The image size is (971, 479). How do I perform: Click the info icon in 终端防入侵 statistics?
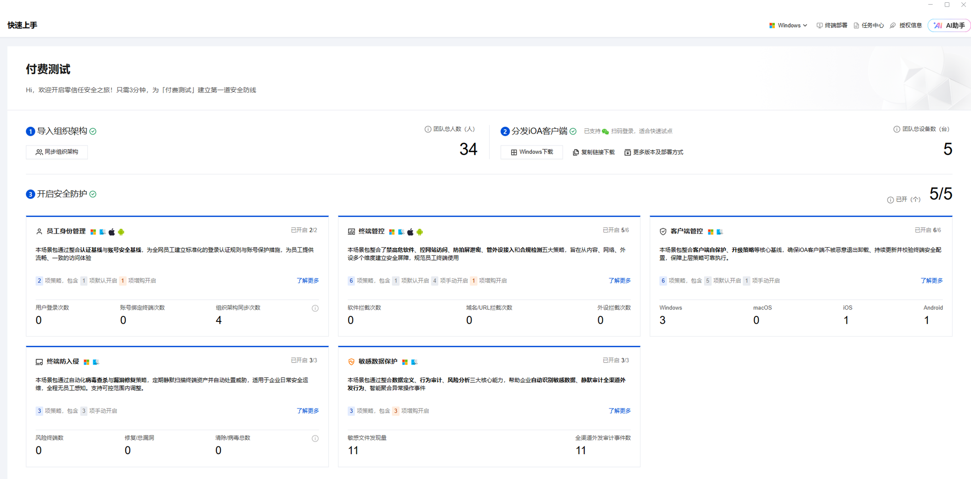(315, 438)
